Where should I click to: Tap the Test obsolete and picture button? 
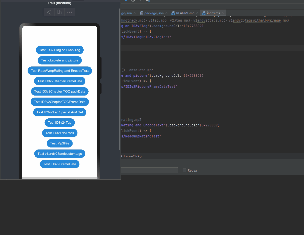click(x=60, y=60)
